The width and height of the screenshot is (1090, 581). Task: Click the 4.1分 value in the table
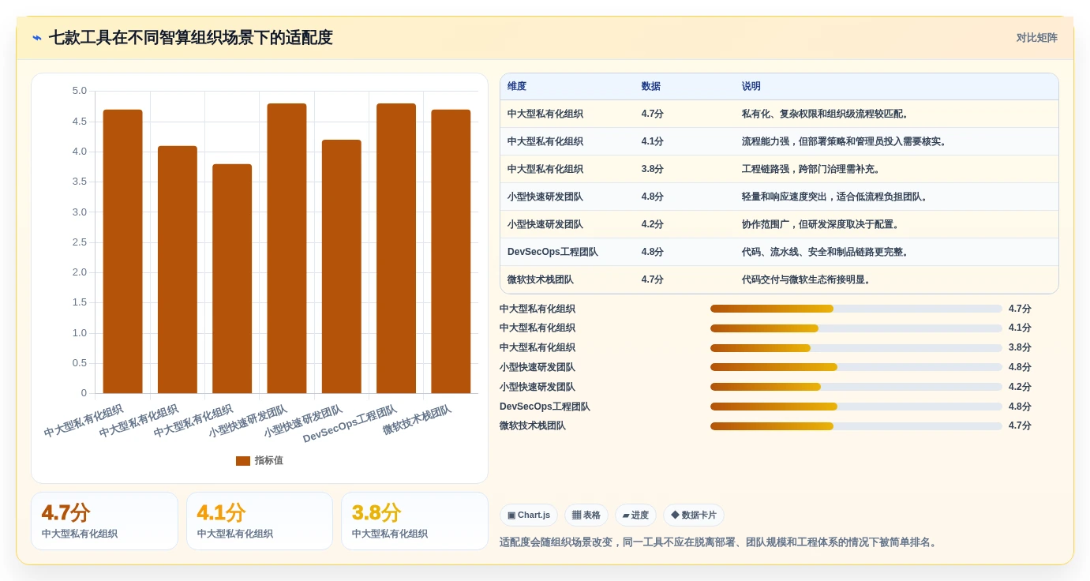(x=653, y=141)
